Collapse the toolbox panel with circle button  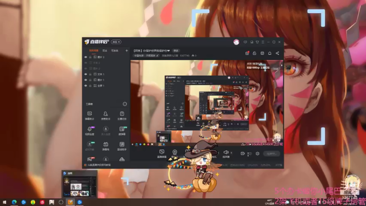[x=125, y=104]
